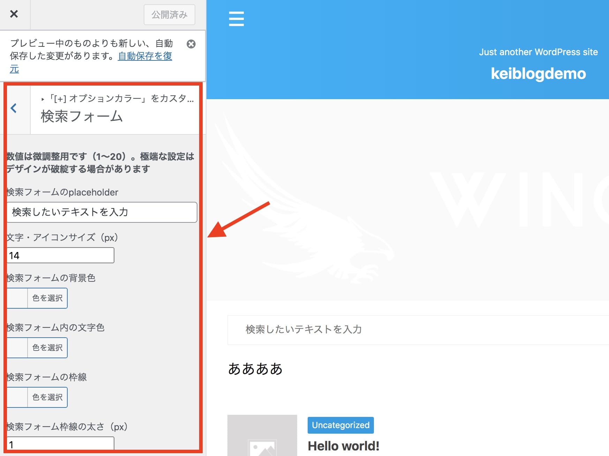Select the 文字・アイコンサイズ value field

click(60, 255)
